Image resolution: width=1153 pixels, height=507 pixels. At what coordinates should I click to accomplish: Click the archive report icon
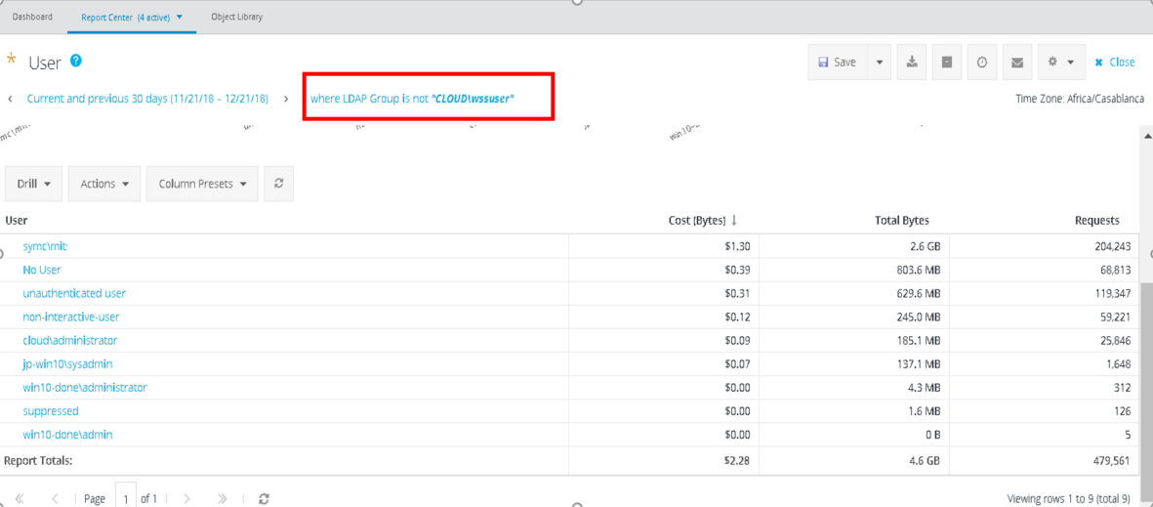point(947,63)
